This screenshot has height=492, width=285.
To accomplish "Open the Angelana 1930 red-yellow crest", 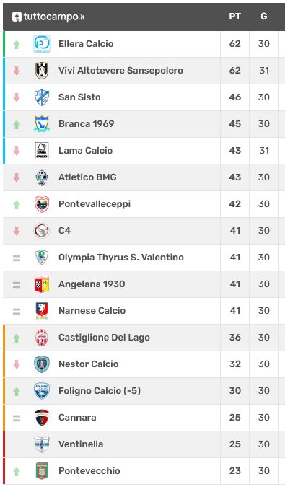I will [x=42, y=284].
